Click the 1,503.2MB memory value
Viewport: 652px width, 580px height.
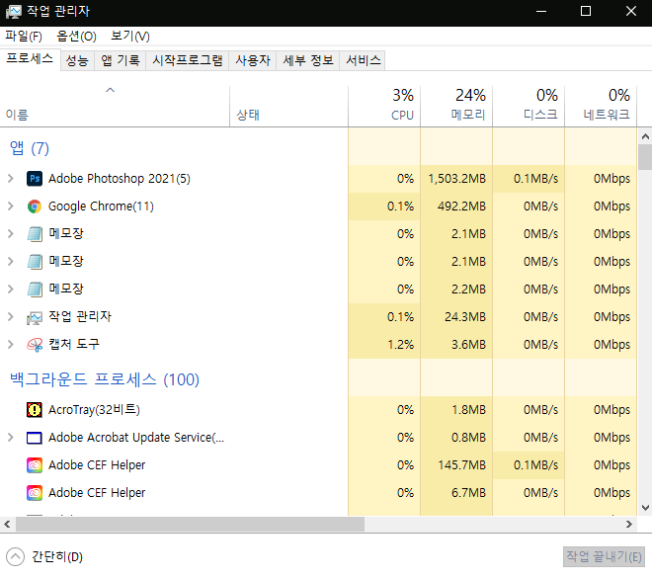tap(457, 179)
